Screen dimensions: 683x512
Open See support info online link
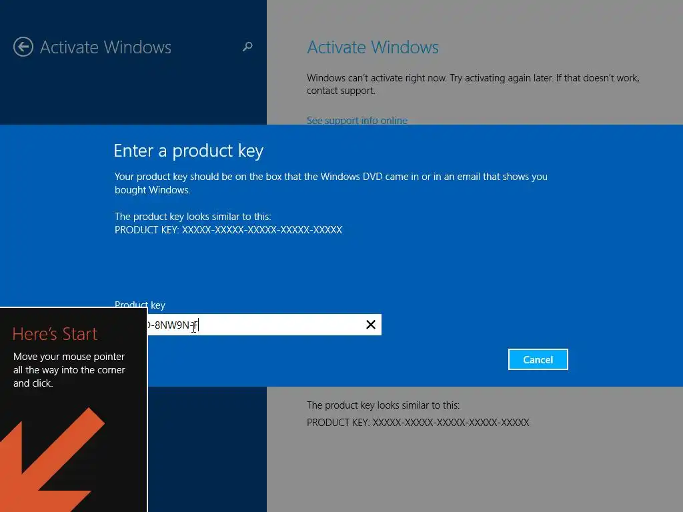[357, 121]
